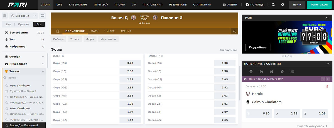Select the fourth banner carousel dot
The height and width of the screenshot is (128, 334).
point(291,56)
